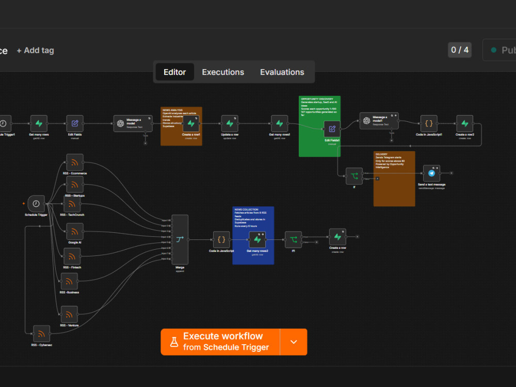Select the Code in JavaScript1 node
This screenshot has height=387, width=516.
(x=429, y=123)
